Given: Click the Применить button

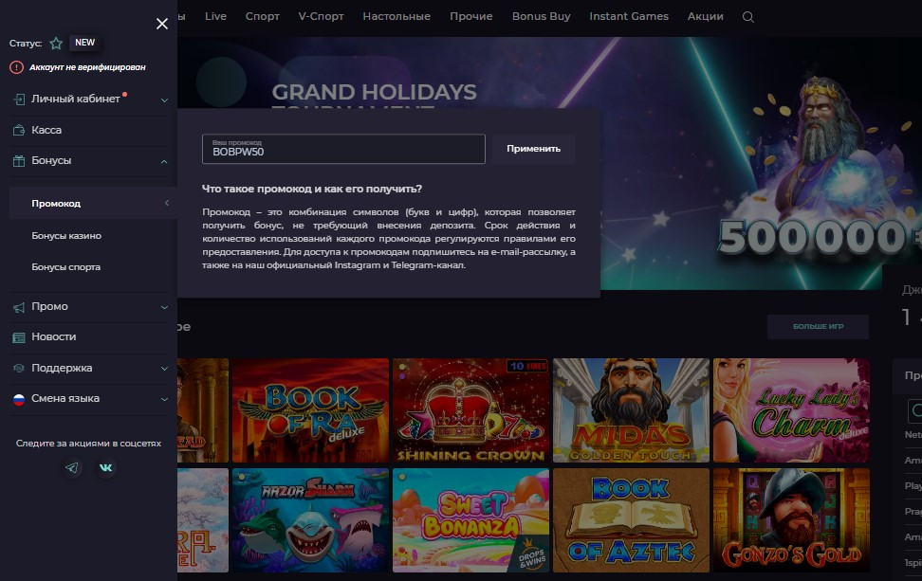Looking at the screenshot, I should (x=533, y=149).
